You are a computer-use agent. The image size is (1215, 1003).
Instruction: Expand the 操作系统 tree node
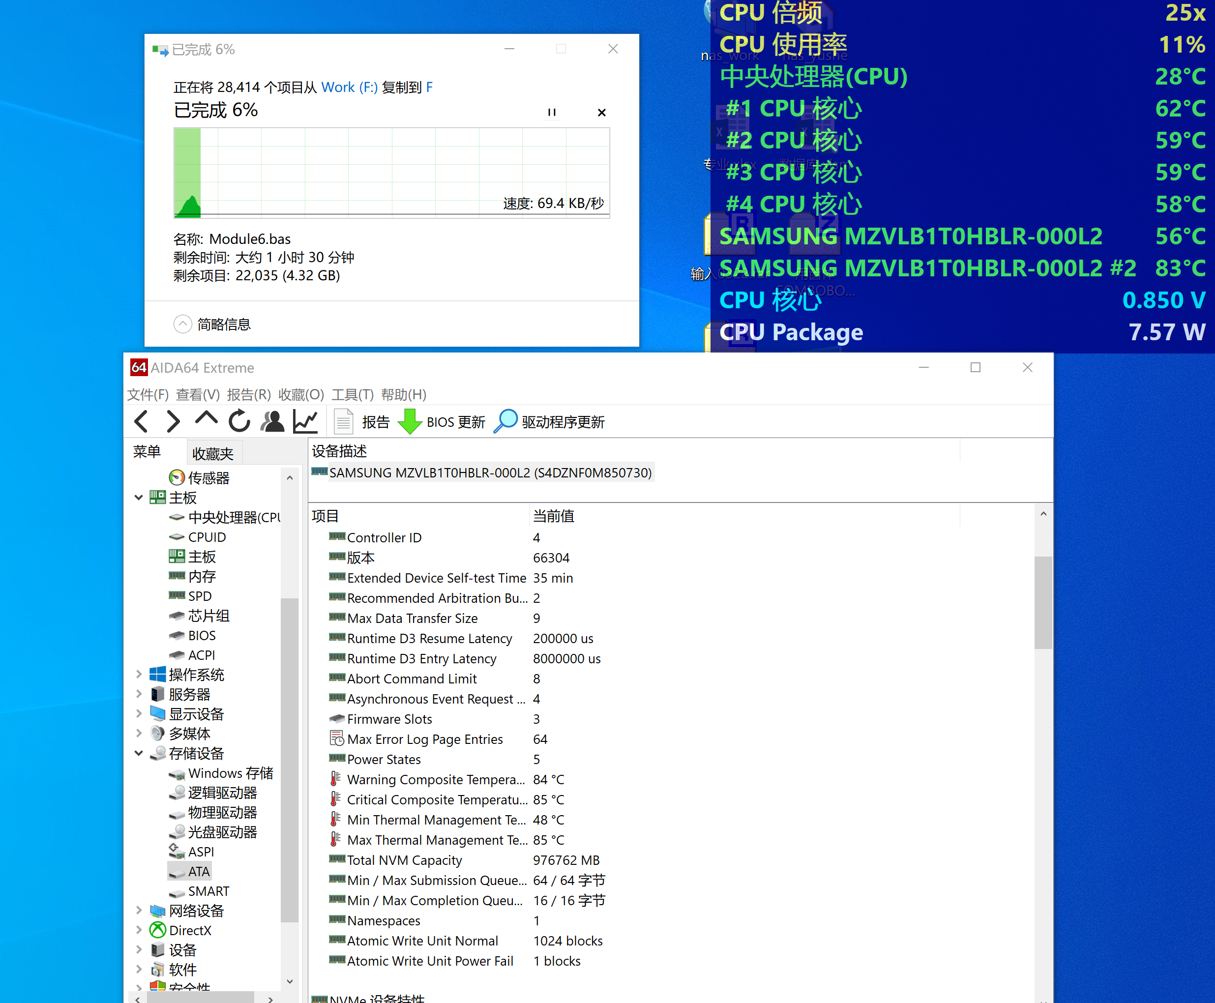[139, 674]
